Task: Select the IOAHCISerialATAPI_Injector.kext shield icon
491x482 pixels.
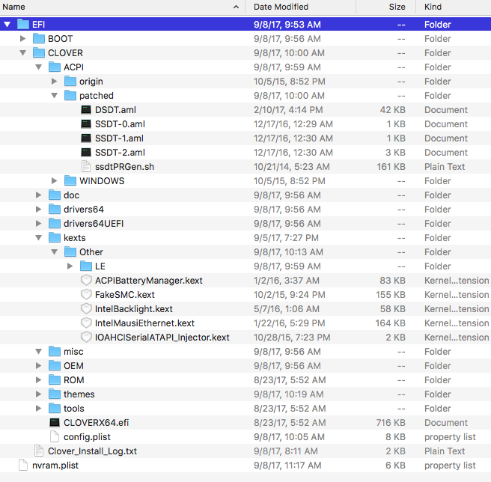Action: click(x=86, y=337)
